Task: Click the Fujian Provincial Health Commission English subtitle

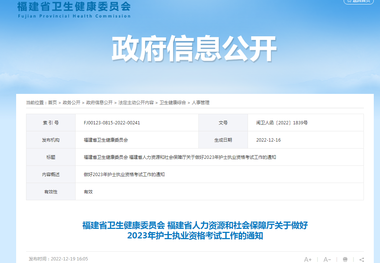Action: tap(74, 16)
